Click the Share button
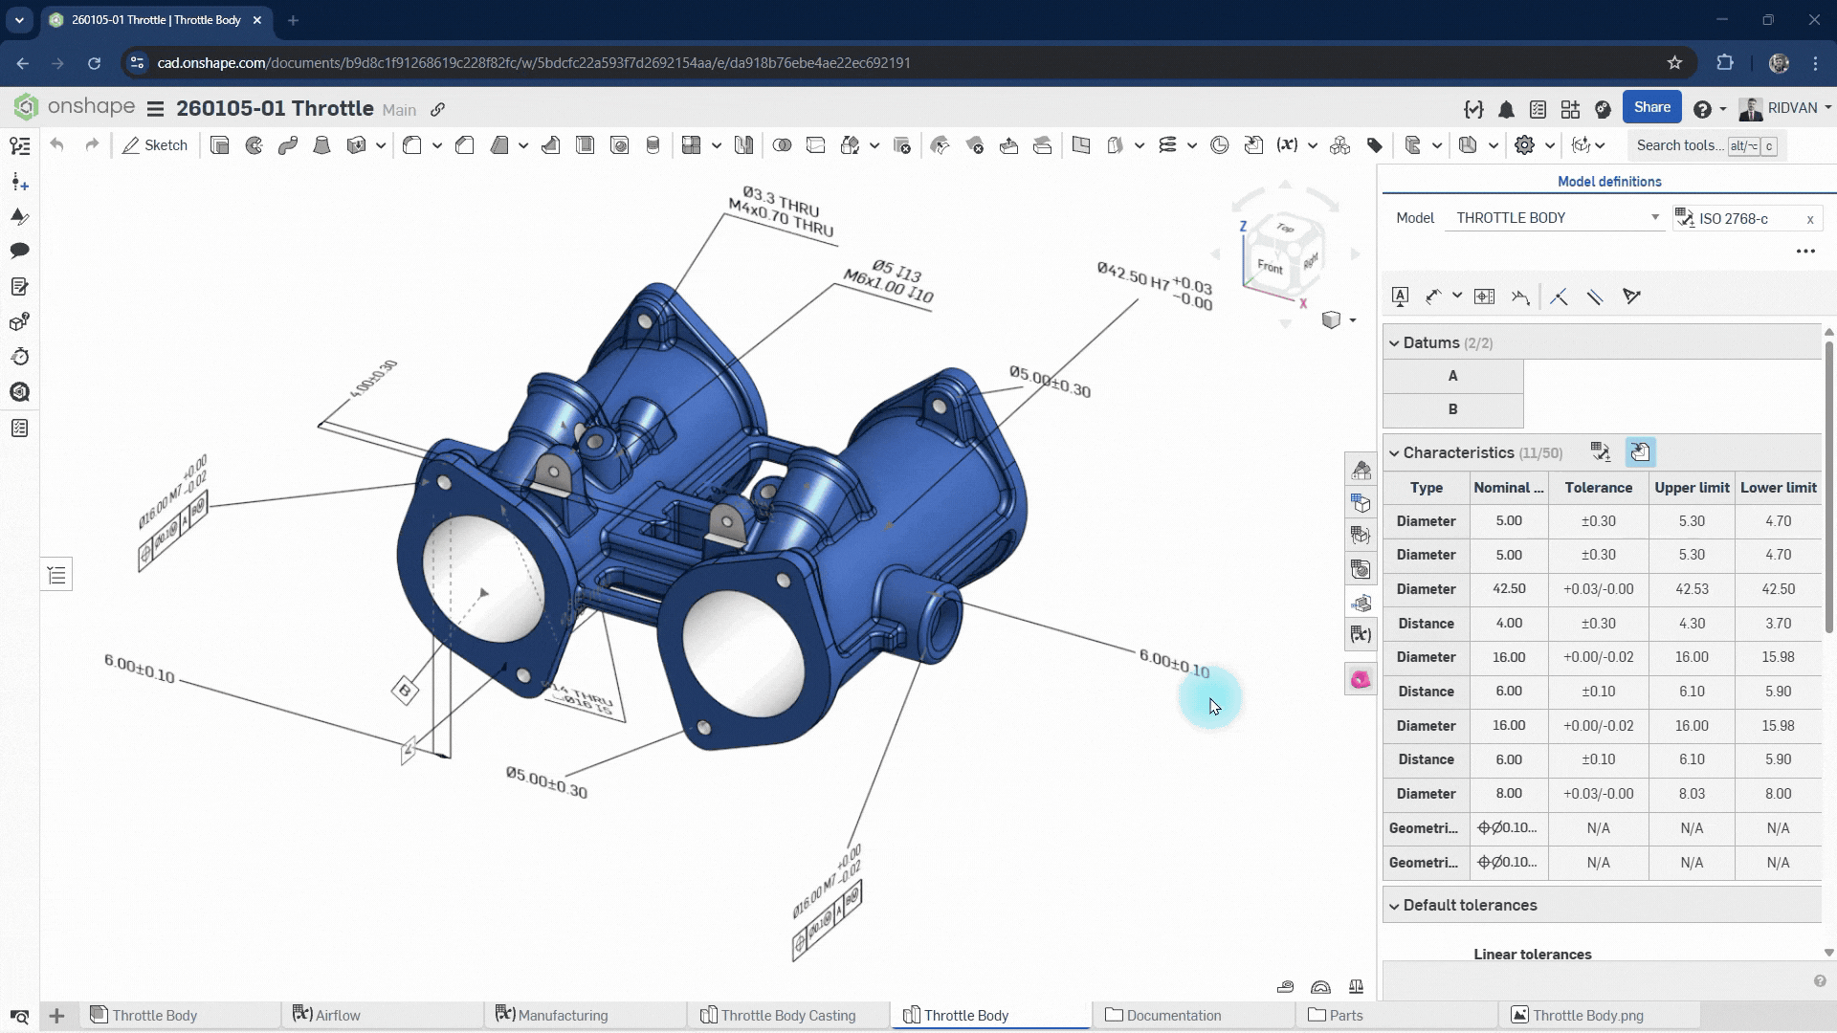 [1651, 107]
